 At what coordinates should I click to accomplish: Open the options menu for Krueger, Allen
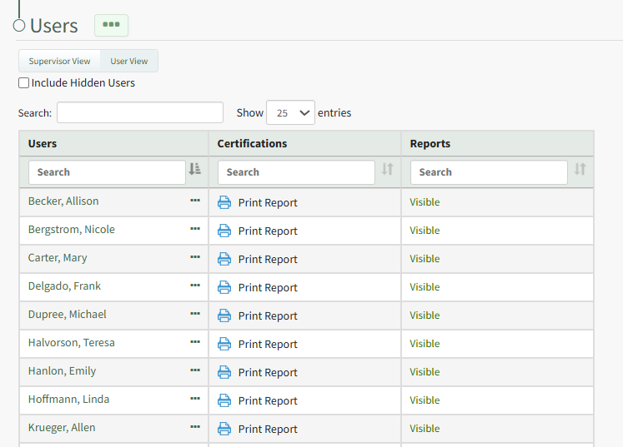195,427
